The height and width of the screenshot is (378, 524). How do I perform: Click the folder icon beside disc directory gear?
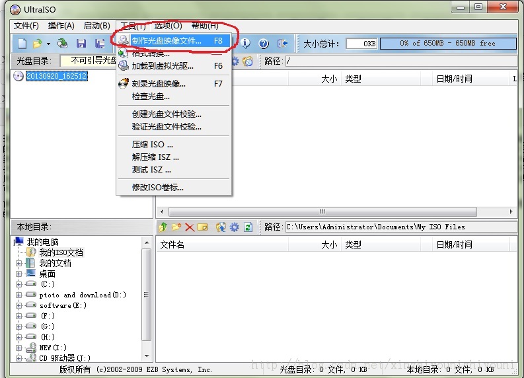tap(248, 61)
